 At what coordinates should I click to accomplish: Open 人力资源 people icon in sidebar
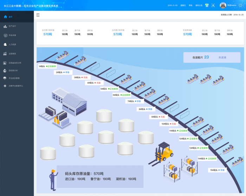(x=5, y=44)
